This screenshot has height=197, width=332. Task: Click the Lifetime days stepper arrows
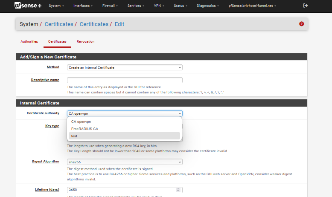[178, 190]
